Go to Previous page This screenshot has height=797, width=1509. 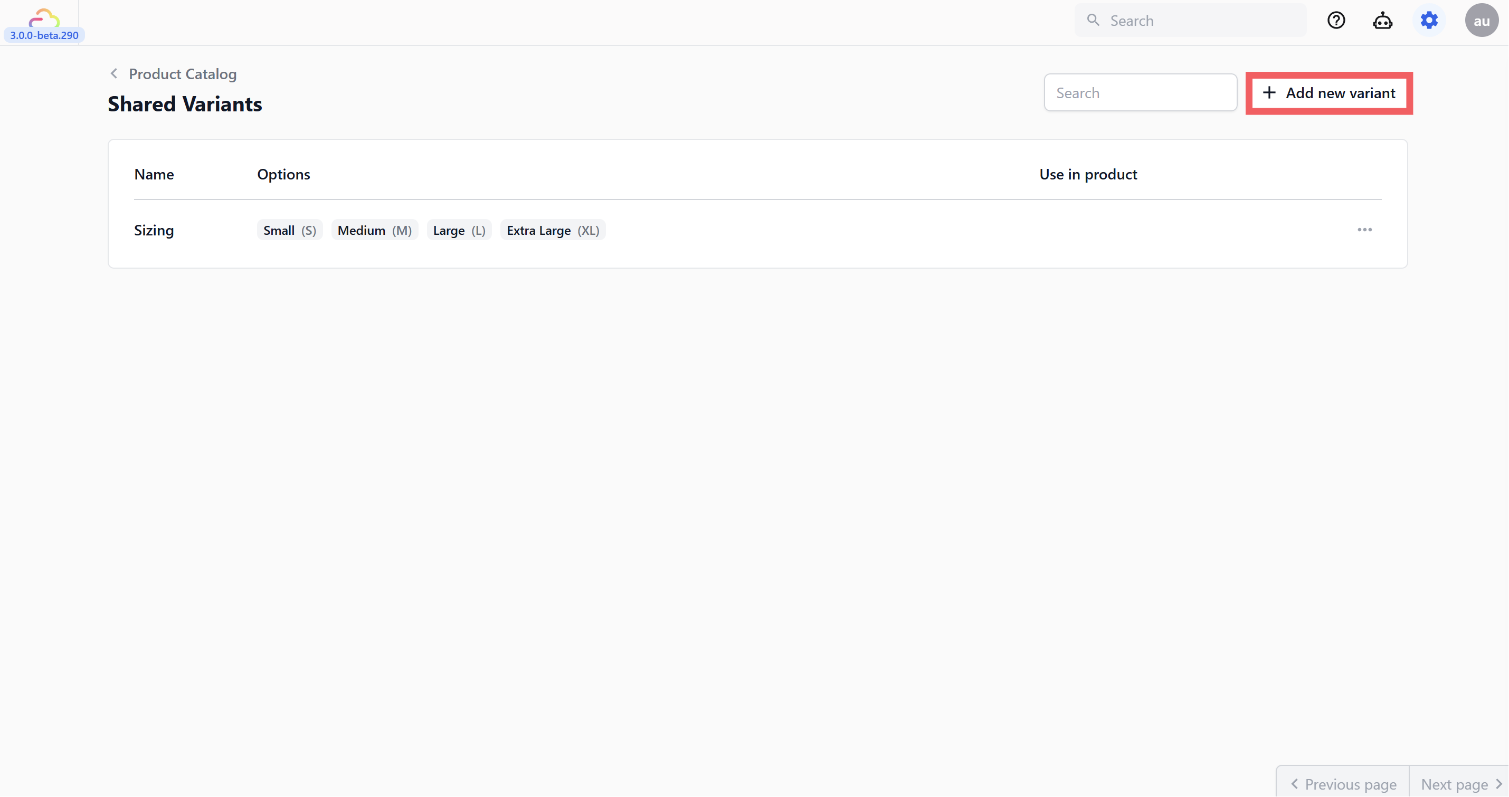(x=1343, y=784)
